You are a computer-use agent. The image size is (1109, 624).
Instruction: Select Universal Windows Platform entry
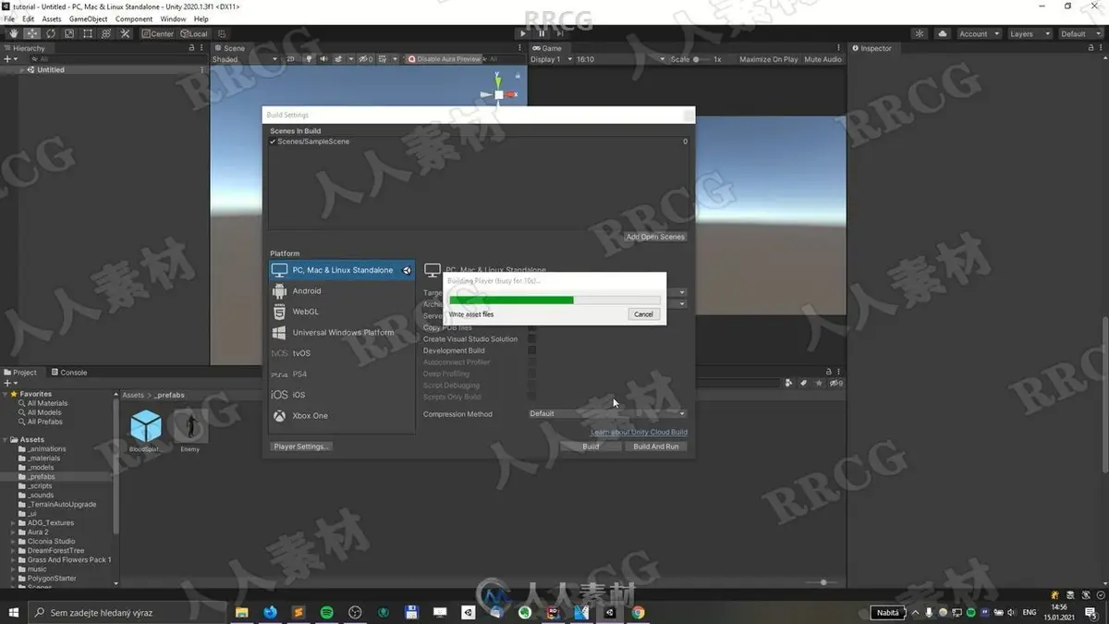pos(342,333)
